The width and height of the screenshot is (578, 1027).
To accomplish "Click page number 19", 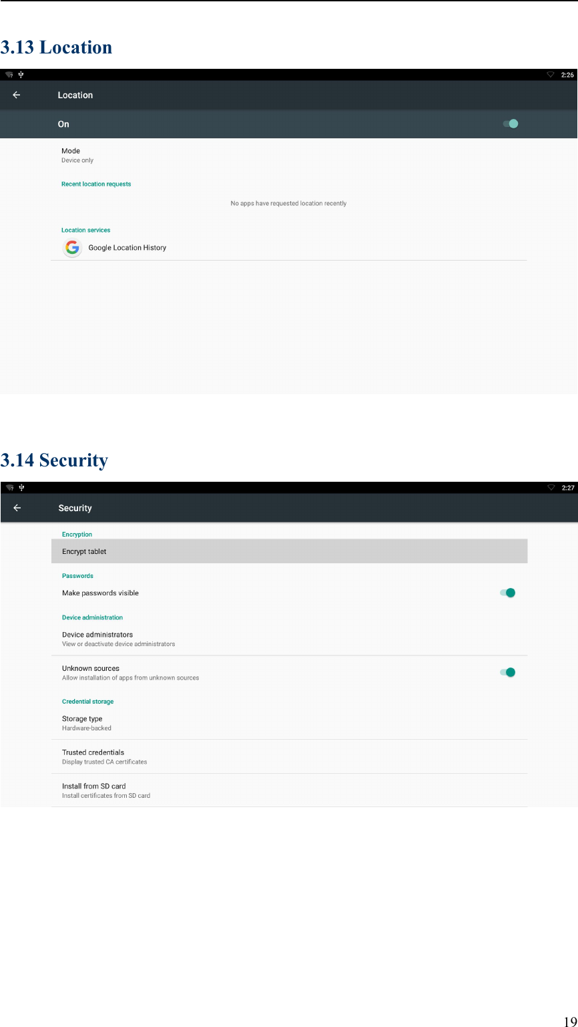I will 571,1021.
